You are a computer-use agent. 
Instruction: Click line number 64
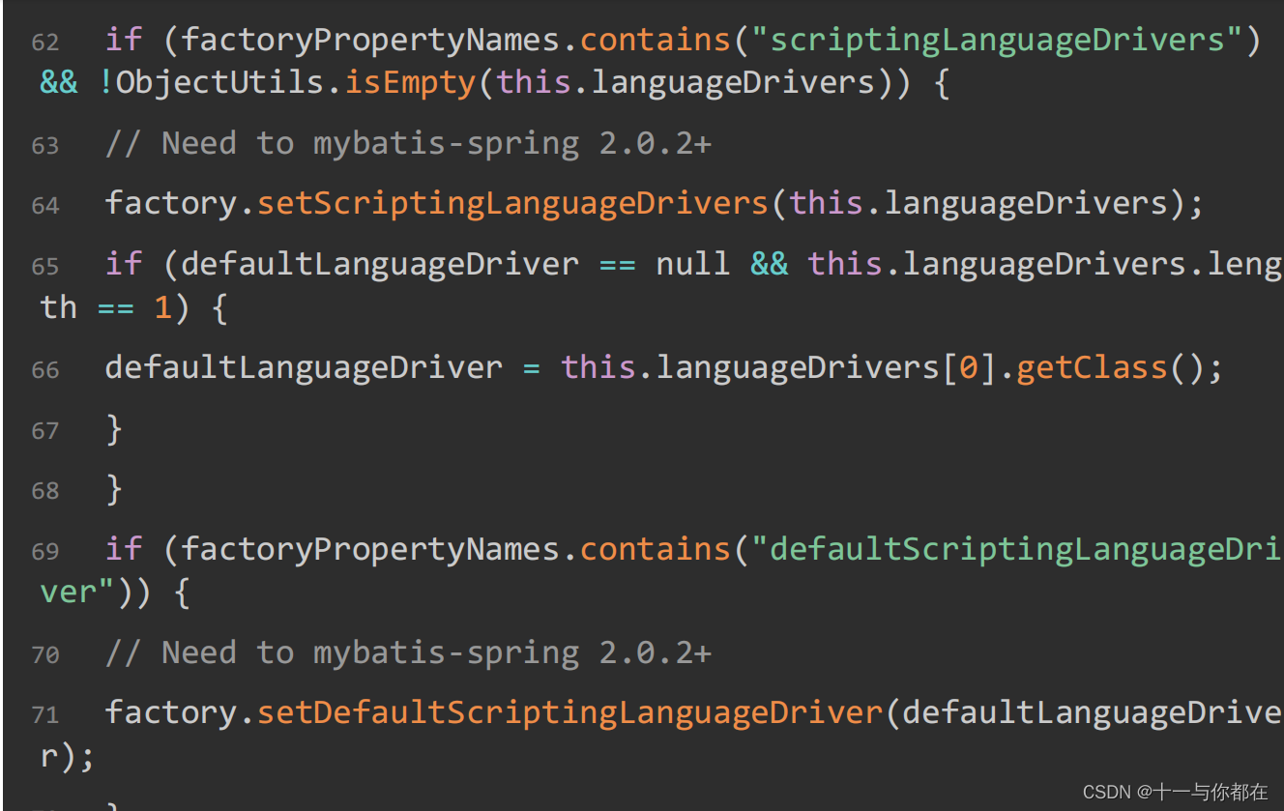(x=45, y=206)
